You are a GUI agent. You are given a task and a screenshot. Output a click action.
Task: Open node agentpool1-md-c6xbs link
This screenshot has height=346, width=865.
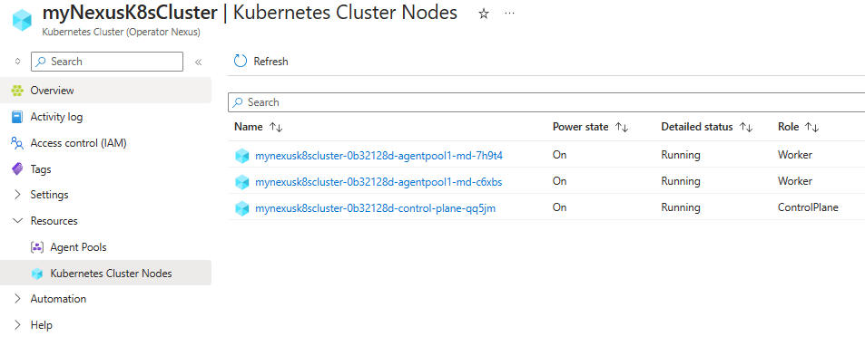tap(378, 182)
